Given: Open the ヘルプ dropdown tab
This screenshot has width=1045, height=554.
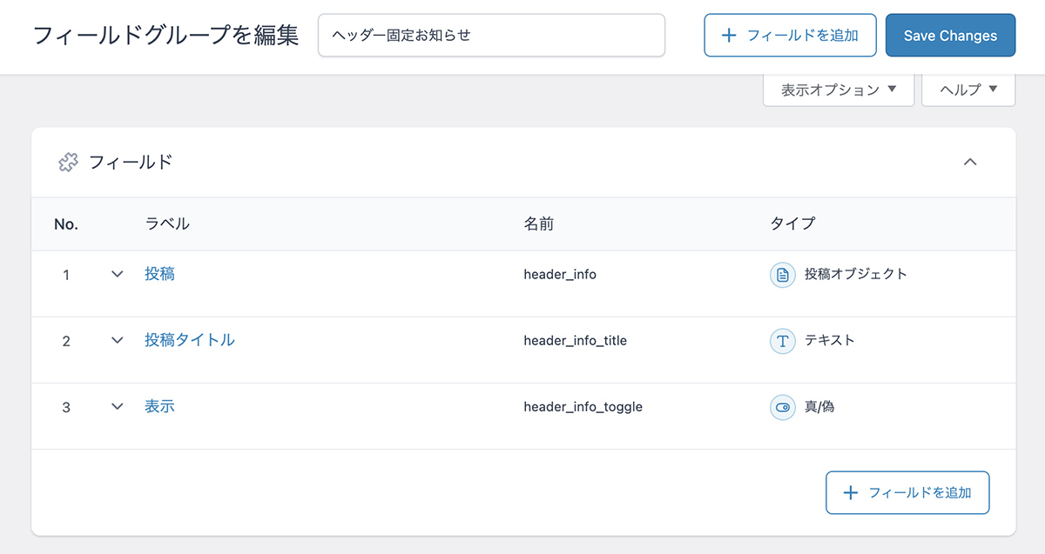Looking at the screenshot, I should tap(967, 90).
